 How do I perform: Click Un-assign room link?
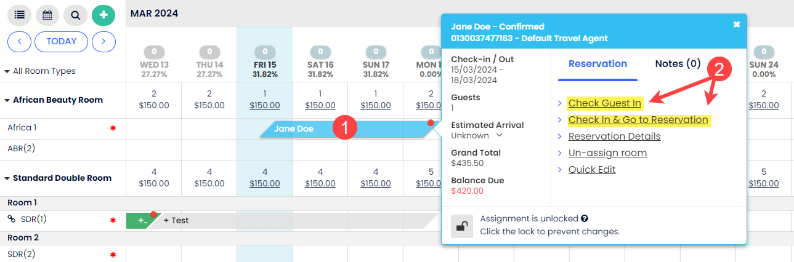coord(607,153)
